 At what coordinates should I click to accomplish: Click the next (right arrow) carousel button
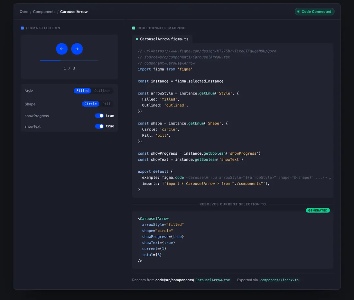pyautogui.click(x=77, y=49)
